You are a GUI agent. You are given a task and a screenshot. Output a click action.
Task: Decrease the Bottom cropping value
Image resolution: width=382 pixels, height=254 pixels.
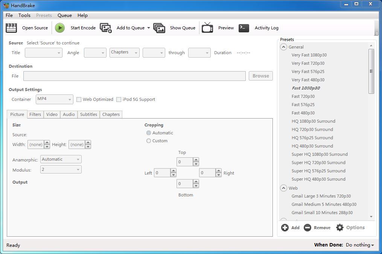[x=196, y=186]
